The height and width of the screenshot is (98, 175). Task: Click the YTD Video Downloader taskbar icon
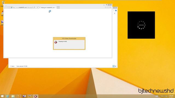(x=36, y=96)
